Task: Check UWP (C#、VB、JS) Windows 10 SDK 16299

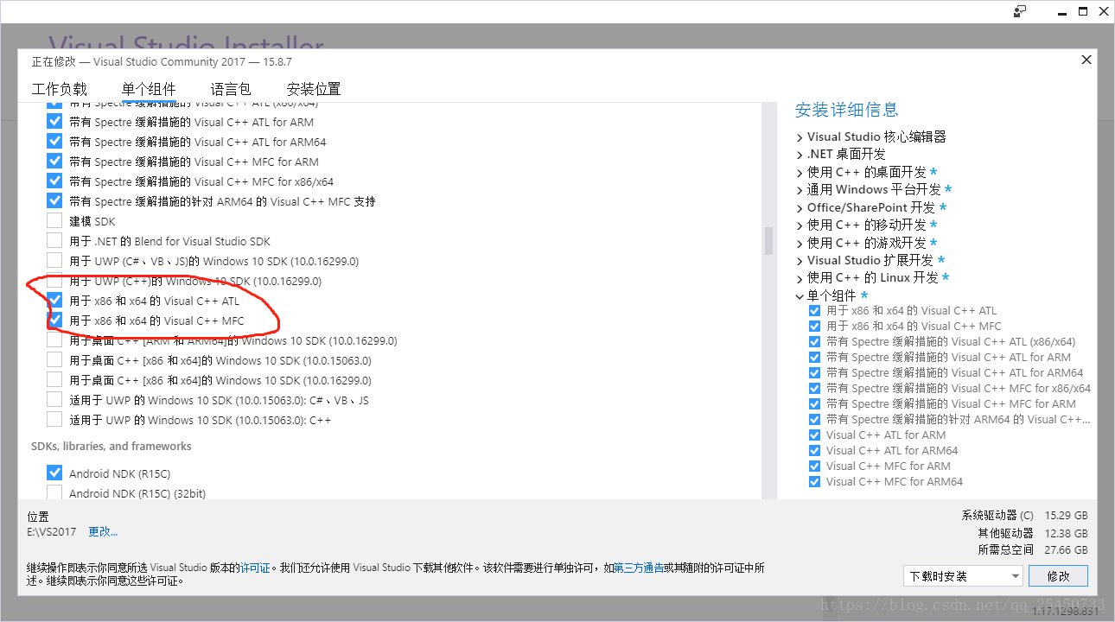Action: (54, 261)
